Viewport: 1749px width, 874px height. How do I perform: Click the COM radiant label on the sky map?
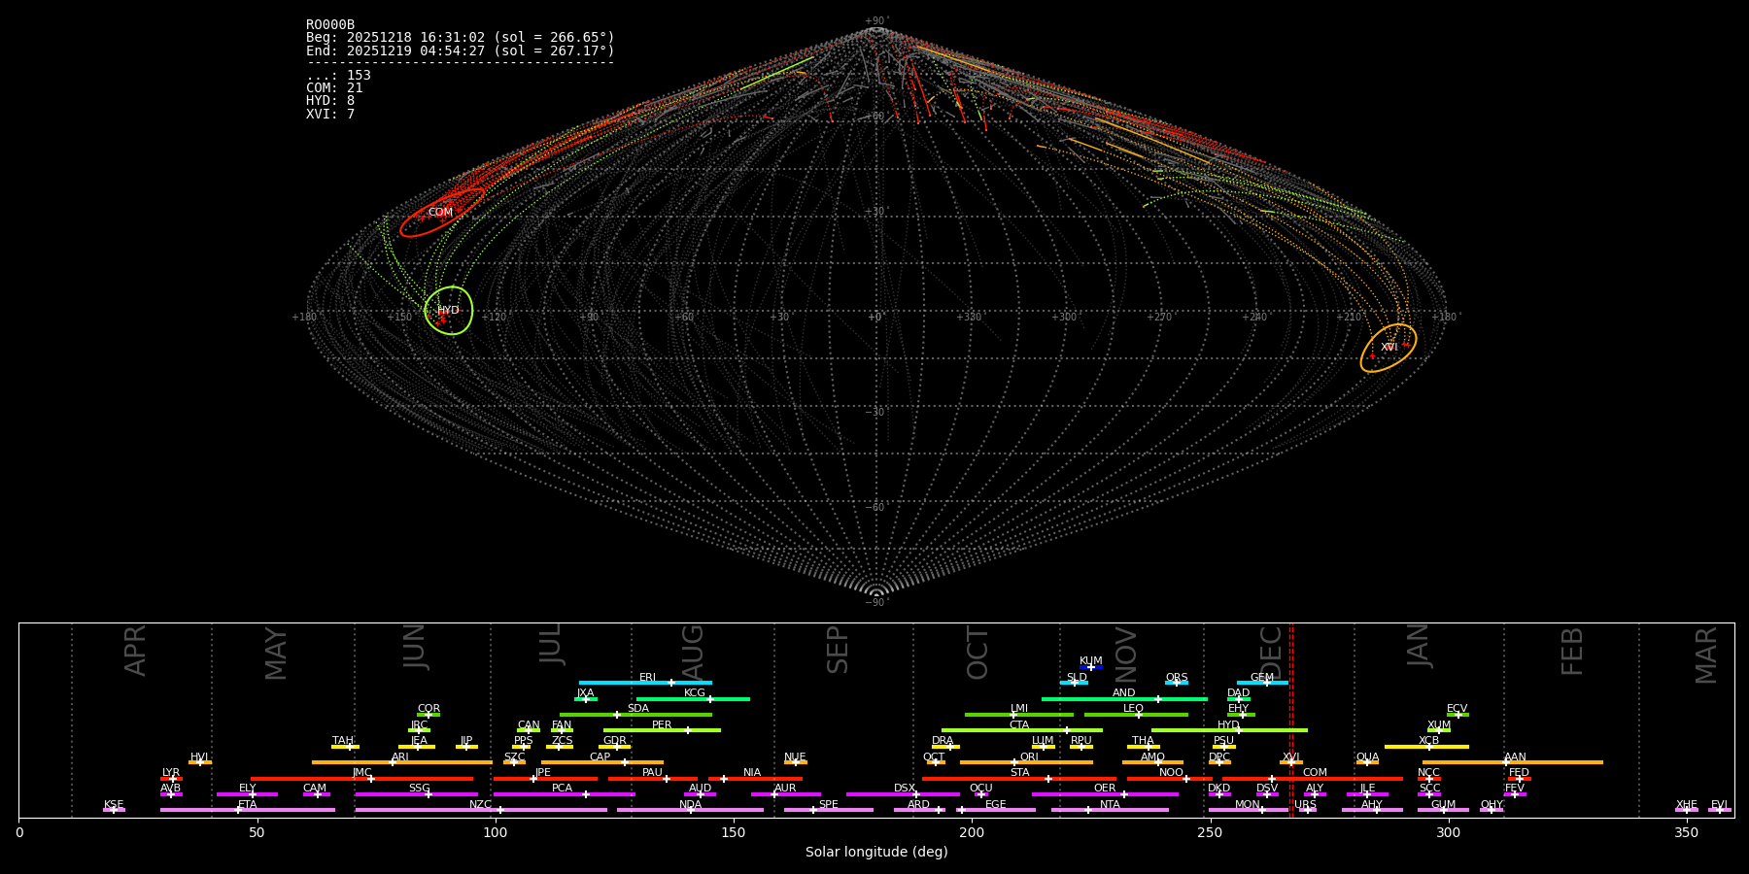click(x=440, y=213)
